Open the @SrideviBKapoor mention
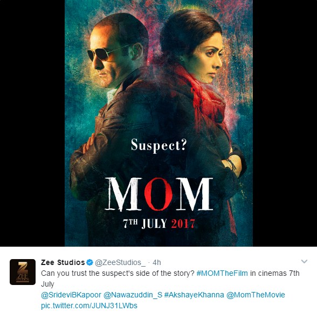The height and width of the screenshot is (319, 317). pos(71,295)
